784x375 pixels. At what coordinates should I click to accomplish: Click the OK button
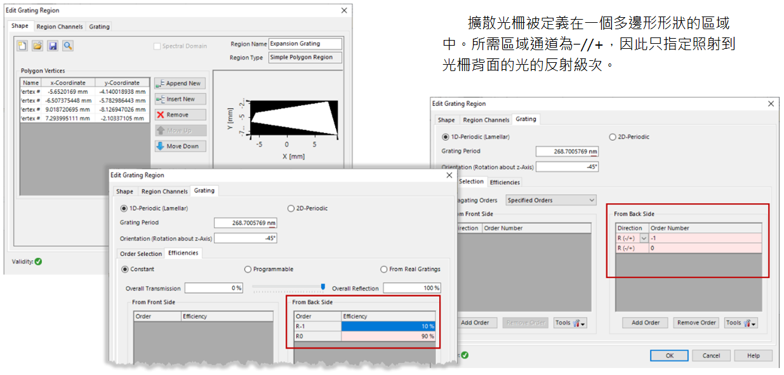click(669, 356)
